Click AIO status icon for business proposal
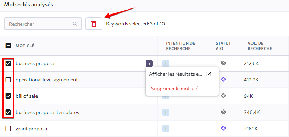Image resolution: width=289 pixels, height=137 pixels. coord(223,63)
